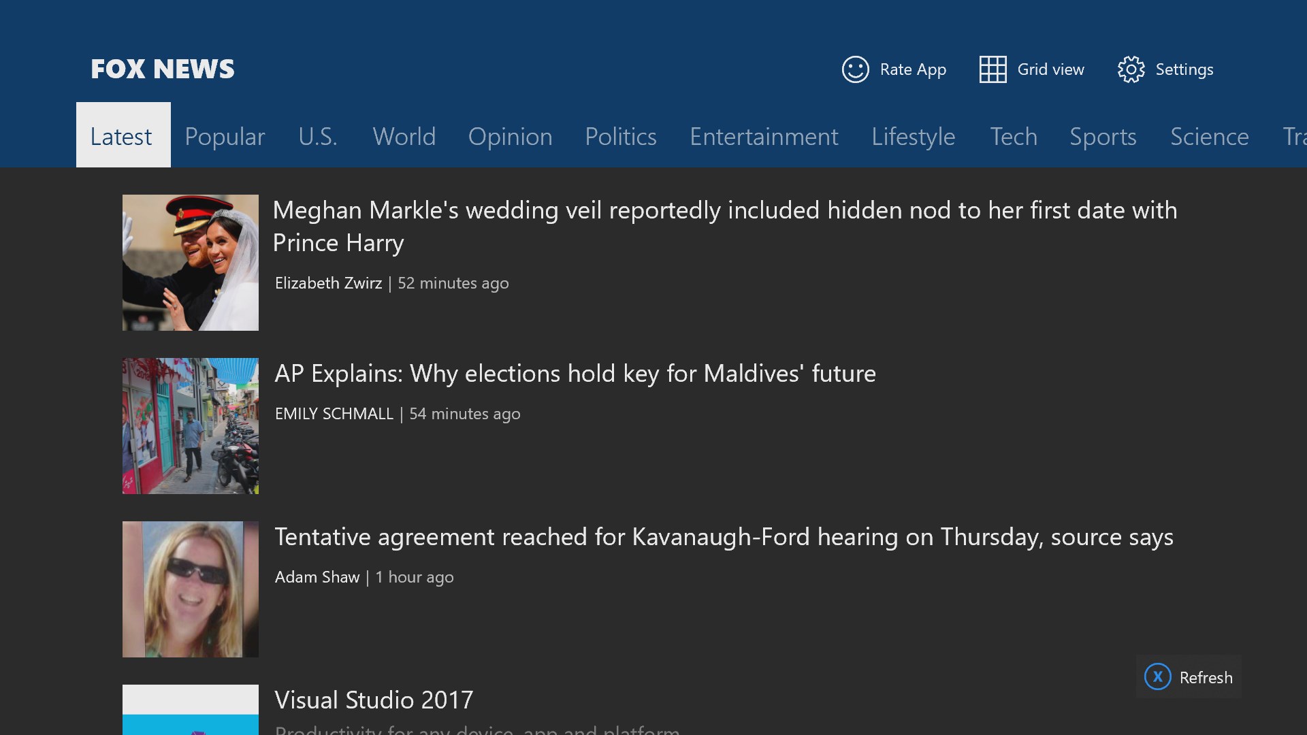Go to the Sports tab

coord(1103,137)
